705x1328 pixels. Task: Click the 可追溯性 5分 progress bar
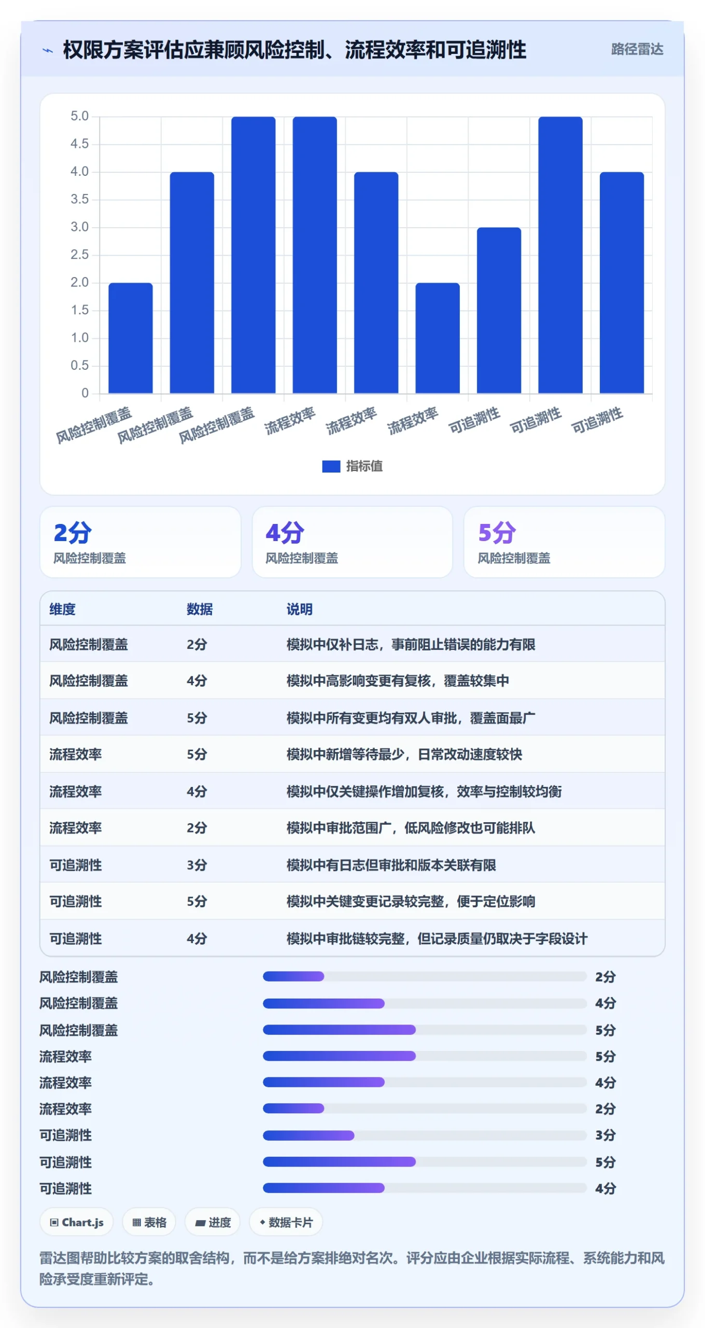(x=425, y=1161)
